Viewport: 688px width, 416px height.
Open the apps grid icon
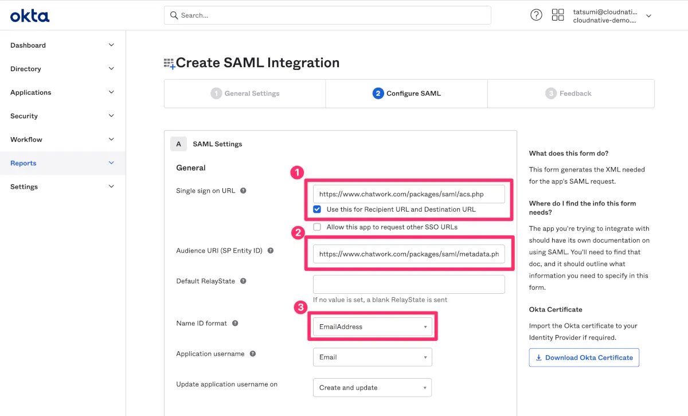tap(558, 15)
